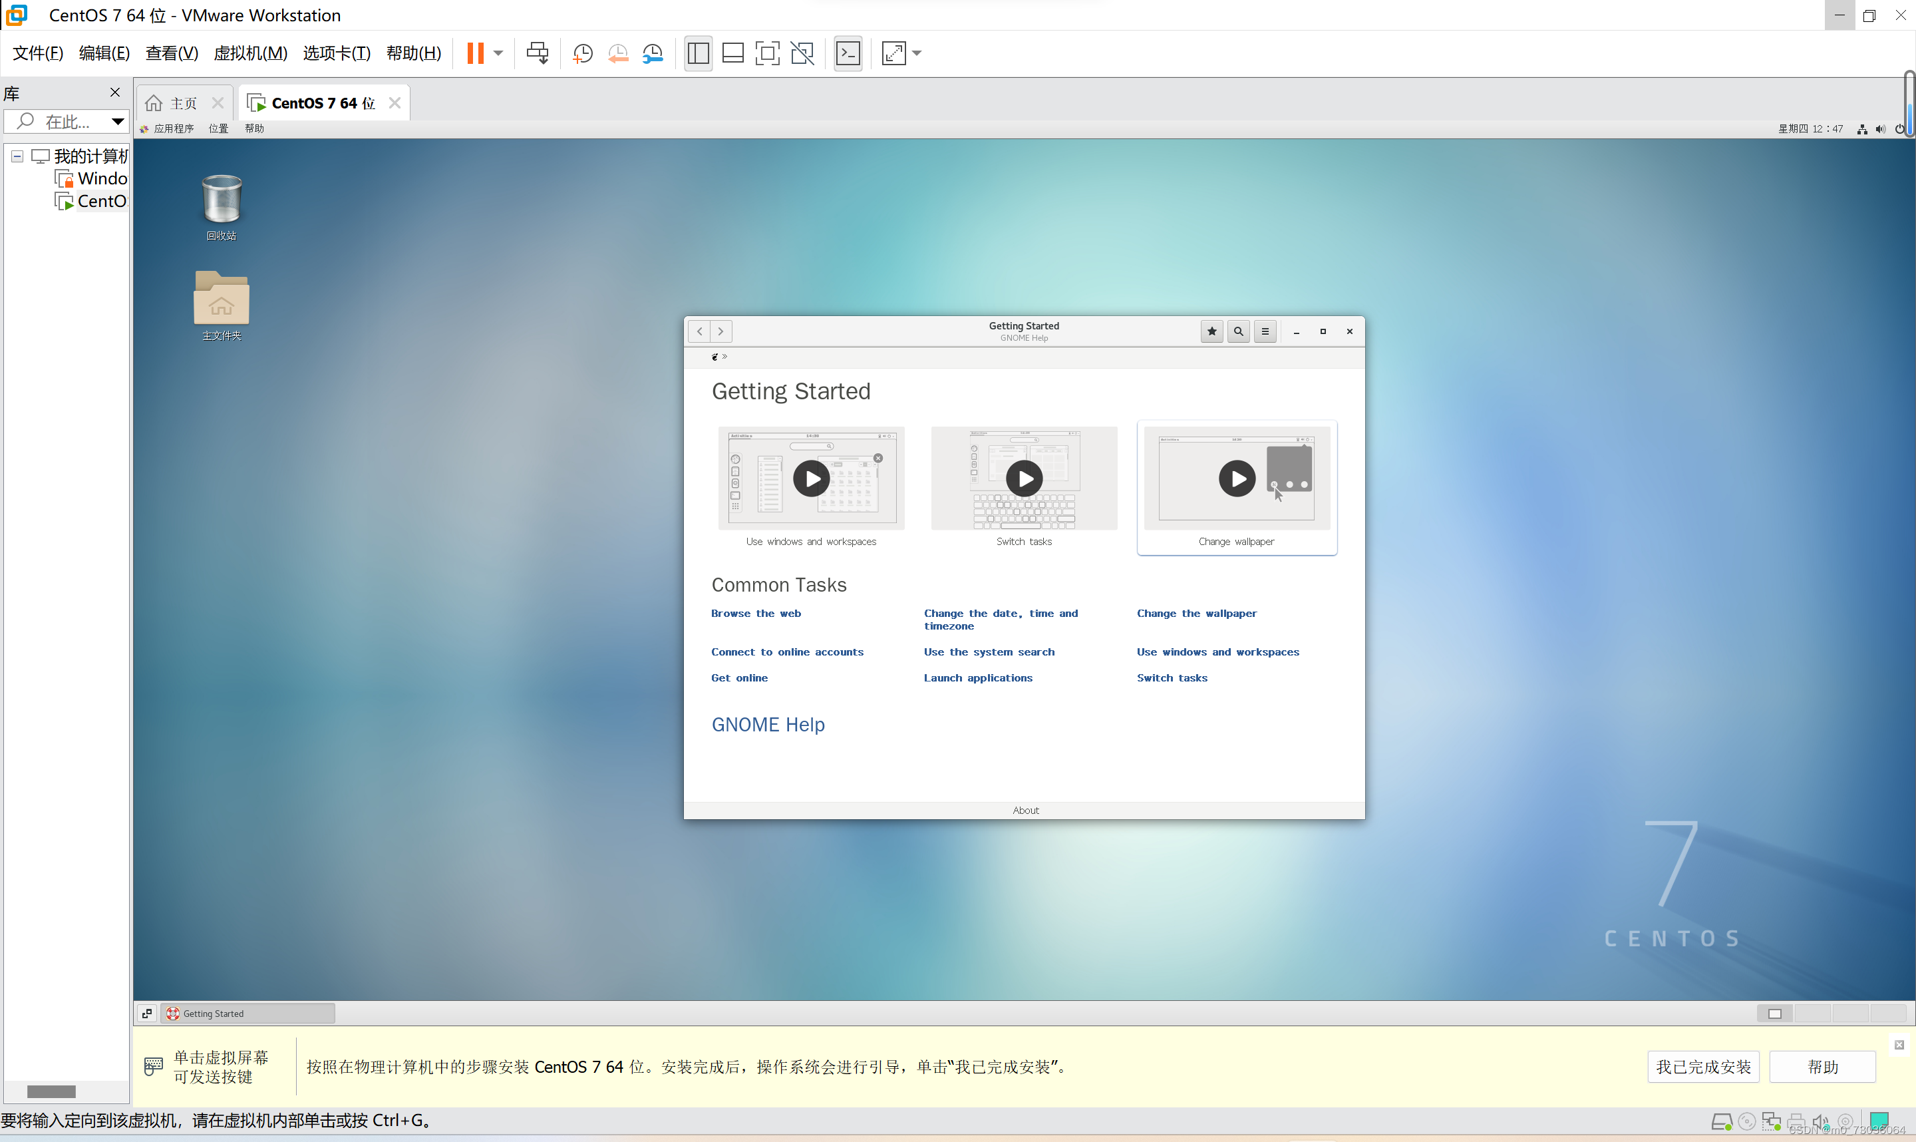The image size is (1916, 1142).
Task: Open the snapshot manager icon
Action: pos(653,53)
